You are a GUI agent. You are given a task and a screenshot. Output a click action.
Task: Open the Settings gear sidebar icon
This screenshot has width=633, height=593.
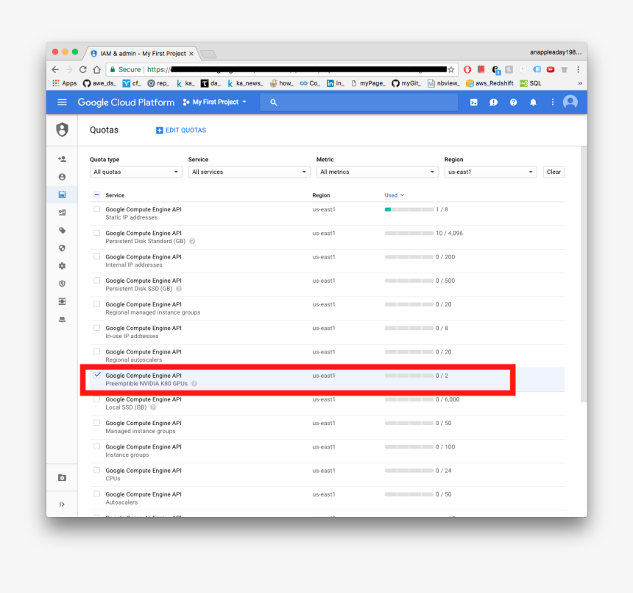pyautogui.click(x=62, y=266)
